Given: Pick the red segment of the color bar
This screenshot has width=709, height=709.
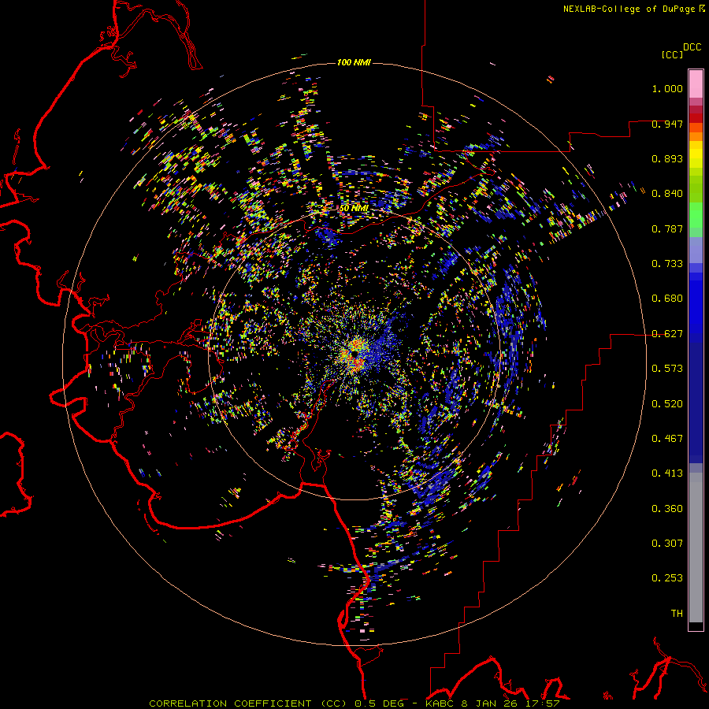Looking at the screenshot, I should pyautogui.click(x=696, y=118).
